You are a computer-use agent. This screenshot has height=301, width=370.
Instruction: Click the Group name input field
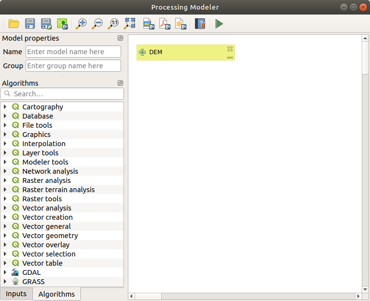pos(73,66)
